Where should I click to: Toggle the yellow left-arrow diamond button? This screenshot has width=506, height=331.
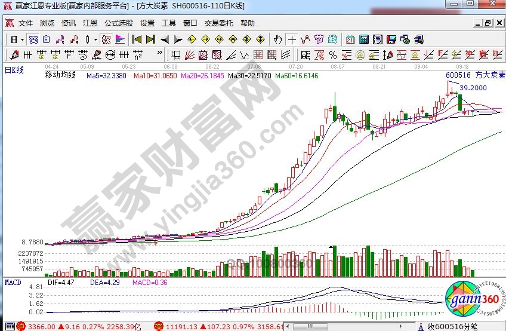192,39
